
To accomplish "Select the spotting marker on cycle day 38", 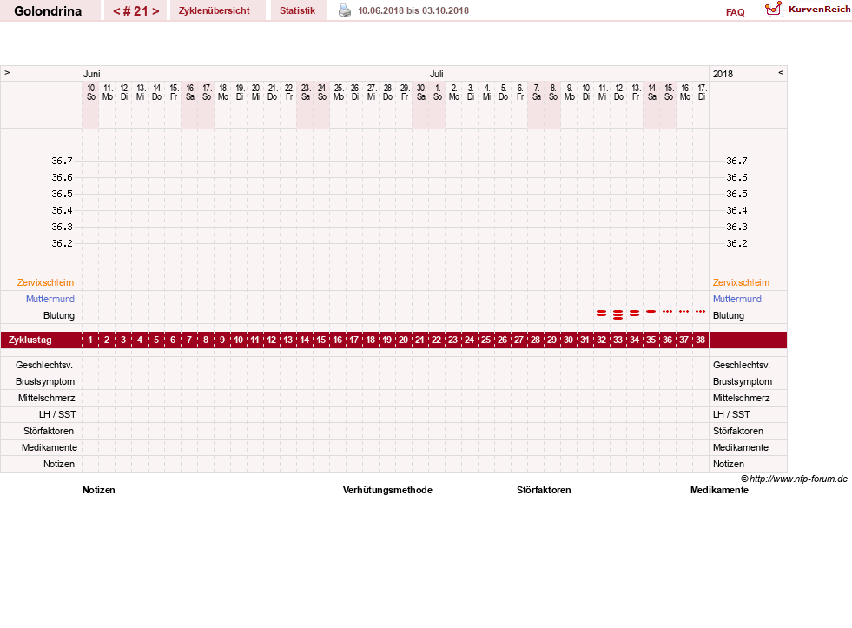I will [x=700, y=311].
